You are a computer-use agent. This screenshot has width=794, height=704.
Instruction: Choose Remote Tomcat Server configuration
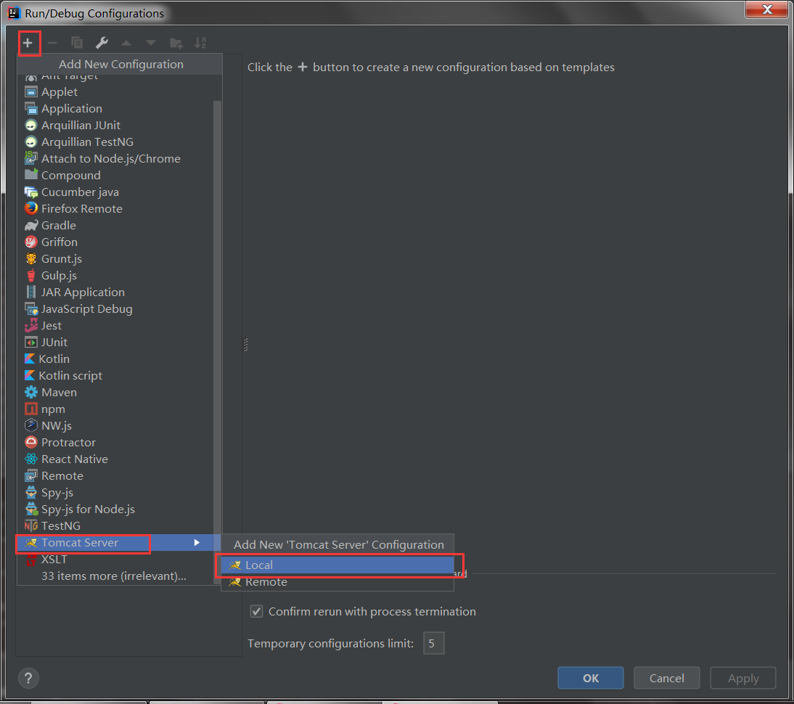click(x=337, y=582)
